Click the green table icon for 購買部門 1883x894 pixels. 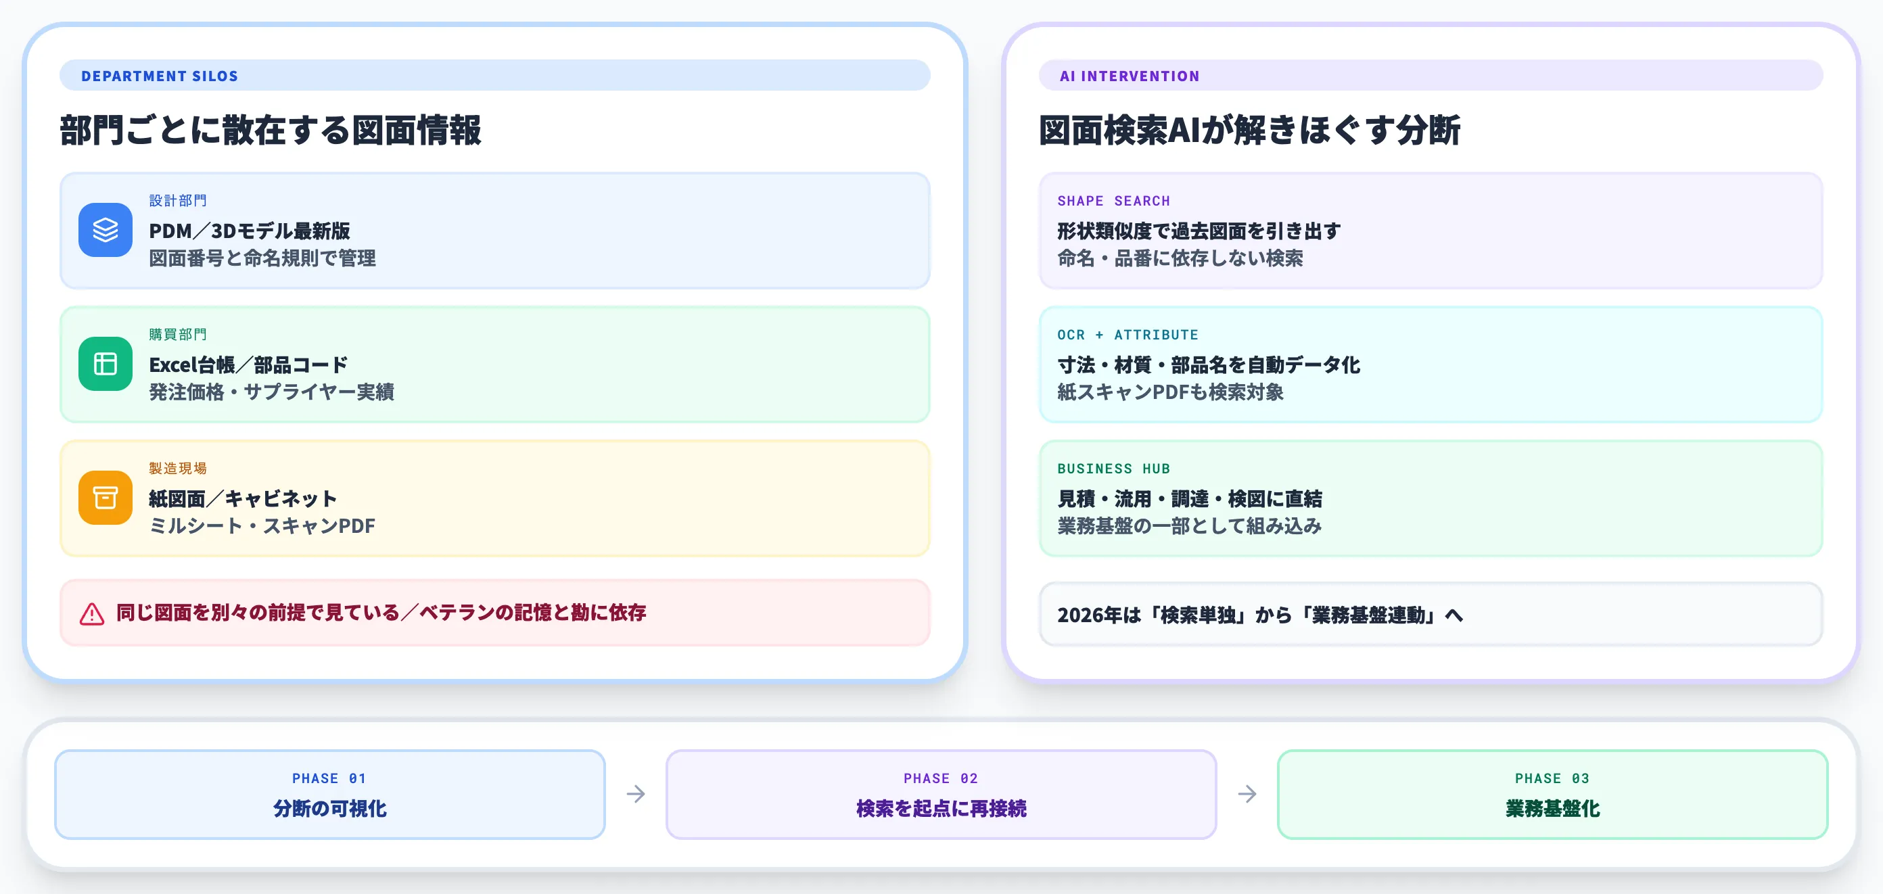click(x=106, y=364)
